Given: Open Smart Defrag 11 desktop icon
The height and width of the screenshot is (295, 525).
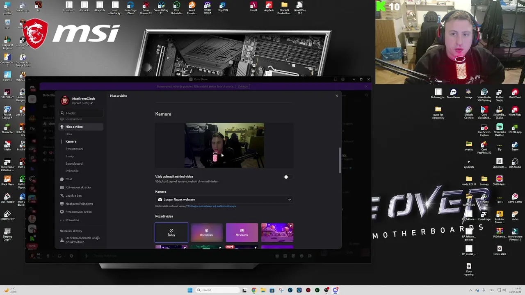Looking at the screenshot, I should [x=161, y=8].
